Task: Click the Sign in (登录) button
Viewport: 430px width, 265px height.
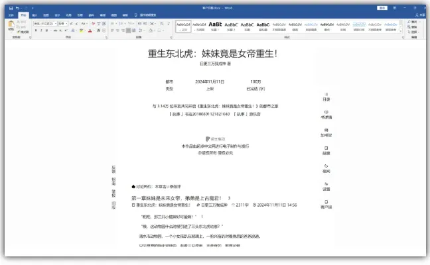Action: 382,8
